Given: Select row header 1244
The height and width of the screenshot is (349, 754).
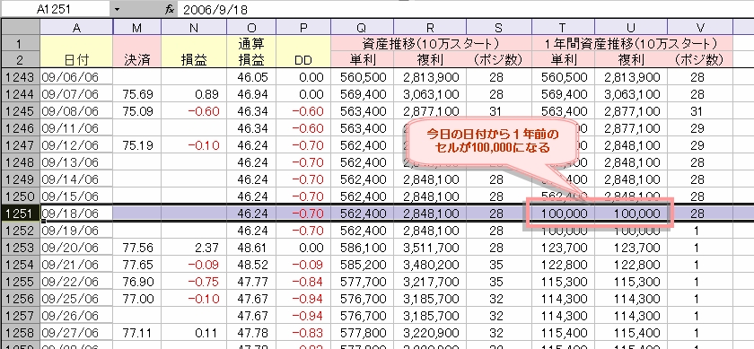Looking at the screenshot, I should (x=20, y=94).
